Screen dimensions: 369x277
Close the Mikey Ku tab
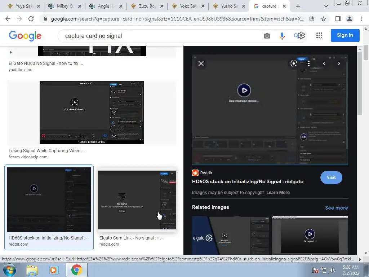tap(80, 6)
